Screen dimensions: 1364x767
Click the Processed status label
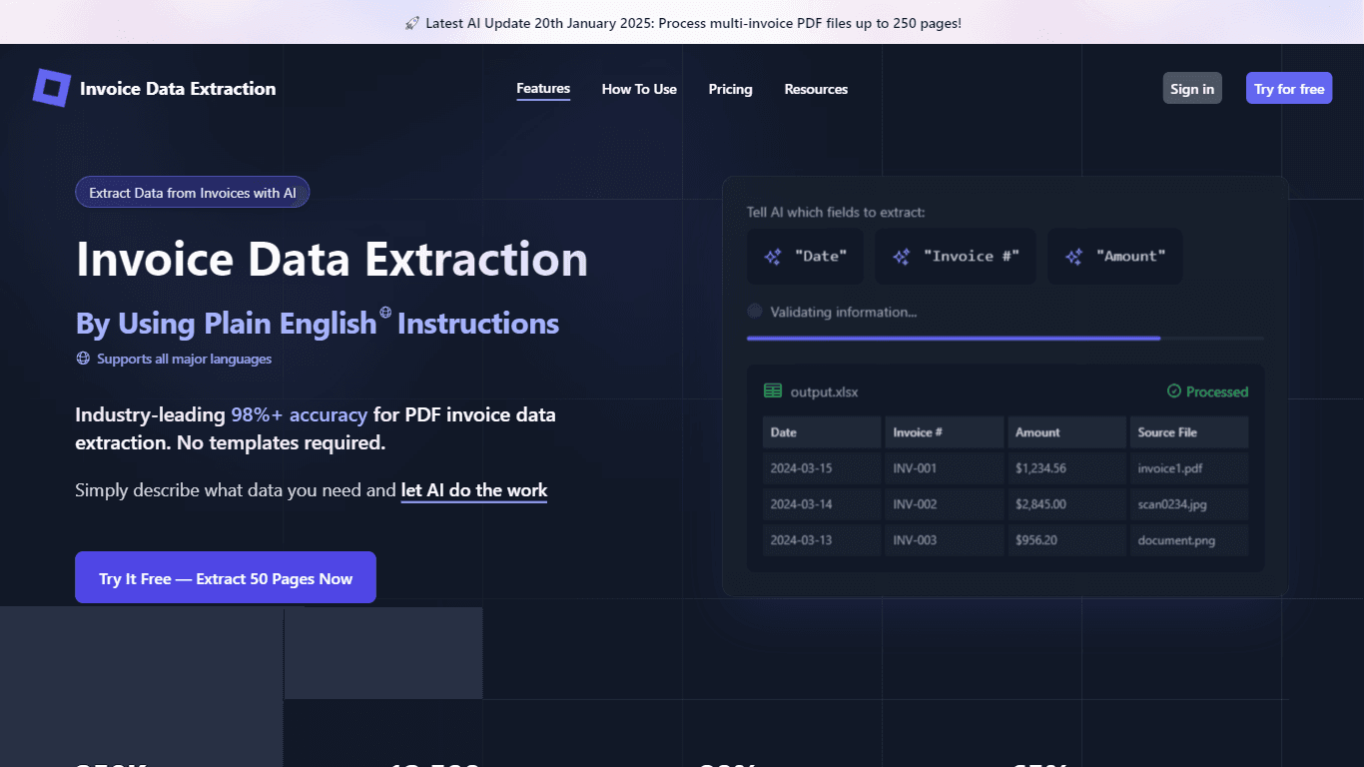pos(1217,391)
